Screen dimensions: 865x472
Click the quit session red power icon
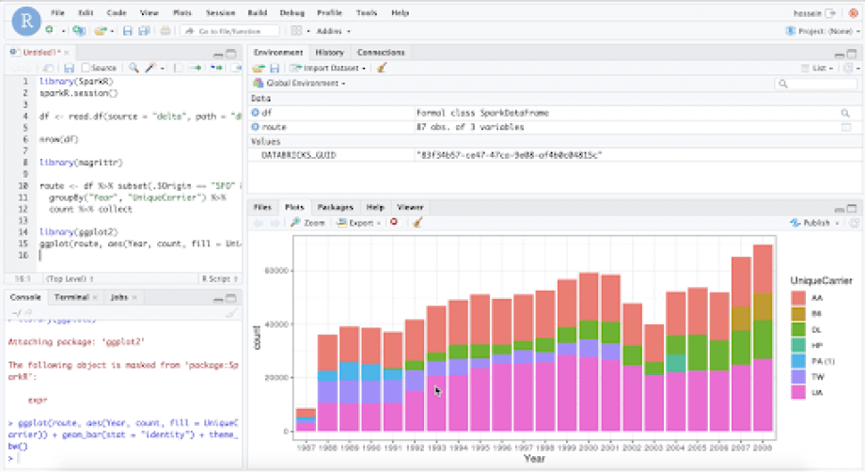(852, 13)
